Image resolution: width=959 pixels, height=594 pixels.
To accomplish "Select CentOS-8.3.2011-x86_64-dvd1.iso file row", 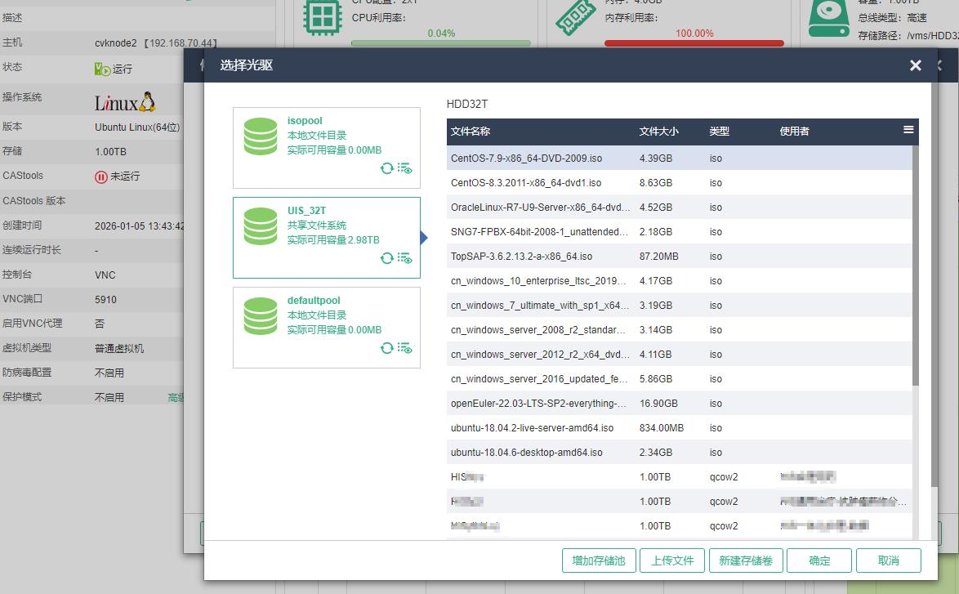I will pyautogui.click(x=526, y=183).
